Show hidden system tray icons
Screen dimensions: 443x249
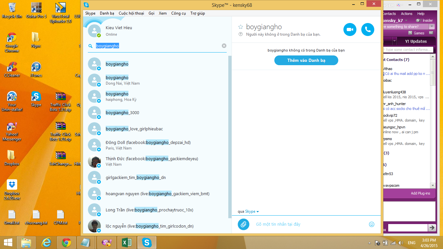pyautogui.click(x=370, y=243)
